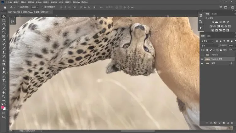Screen dimensions: 236x133
Task: Open the layer filter type dropdown
Action: point(207,41)
